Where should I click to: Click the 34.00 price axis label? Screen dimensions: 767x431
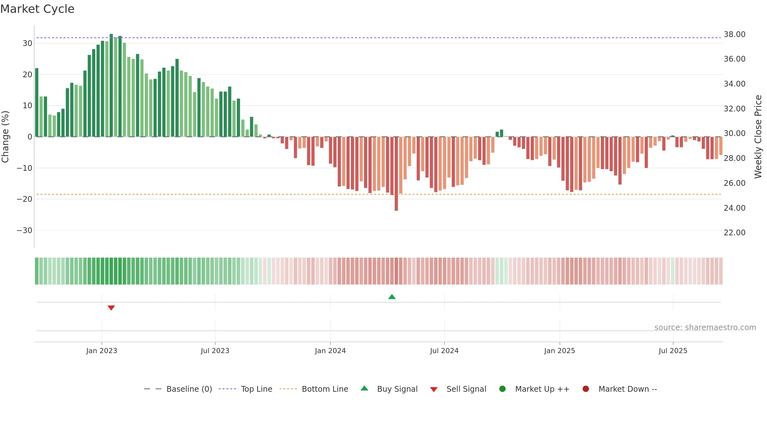click(x=734, y=84)
